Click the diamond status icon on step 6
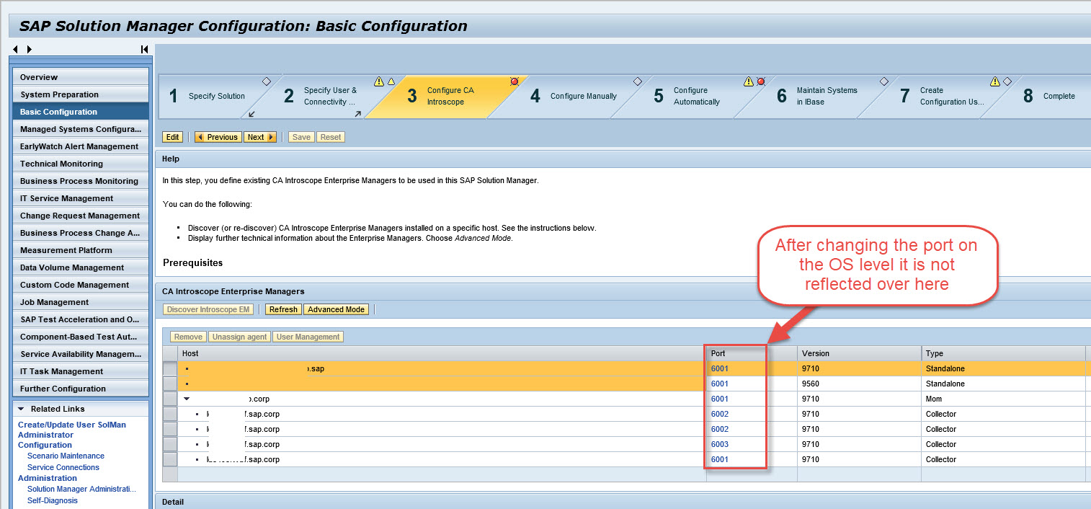 click(x=884, y=81)
